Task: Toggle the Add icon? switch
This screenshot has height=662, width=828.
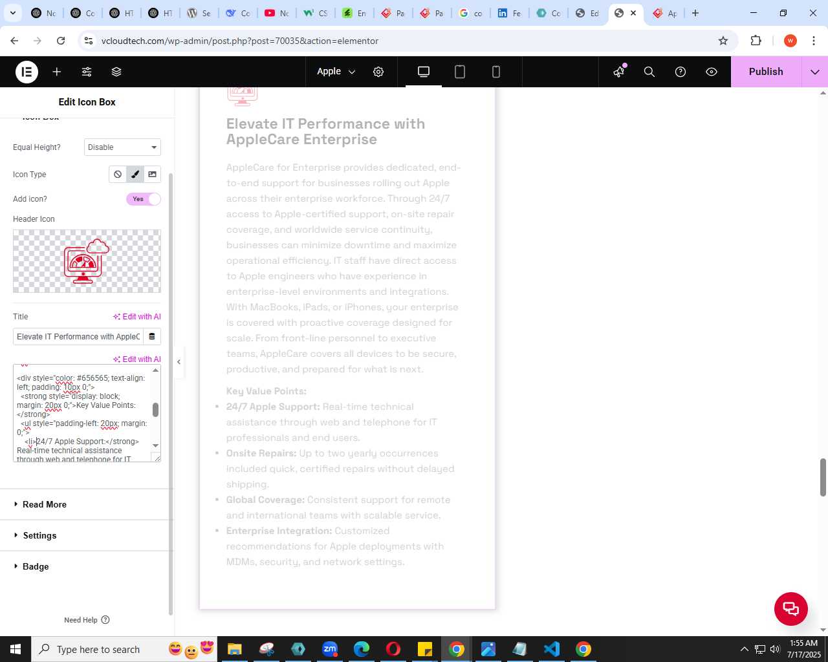Action: point(144,199)
